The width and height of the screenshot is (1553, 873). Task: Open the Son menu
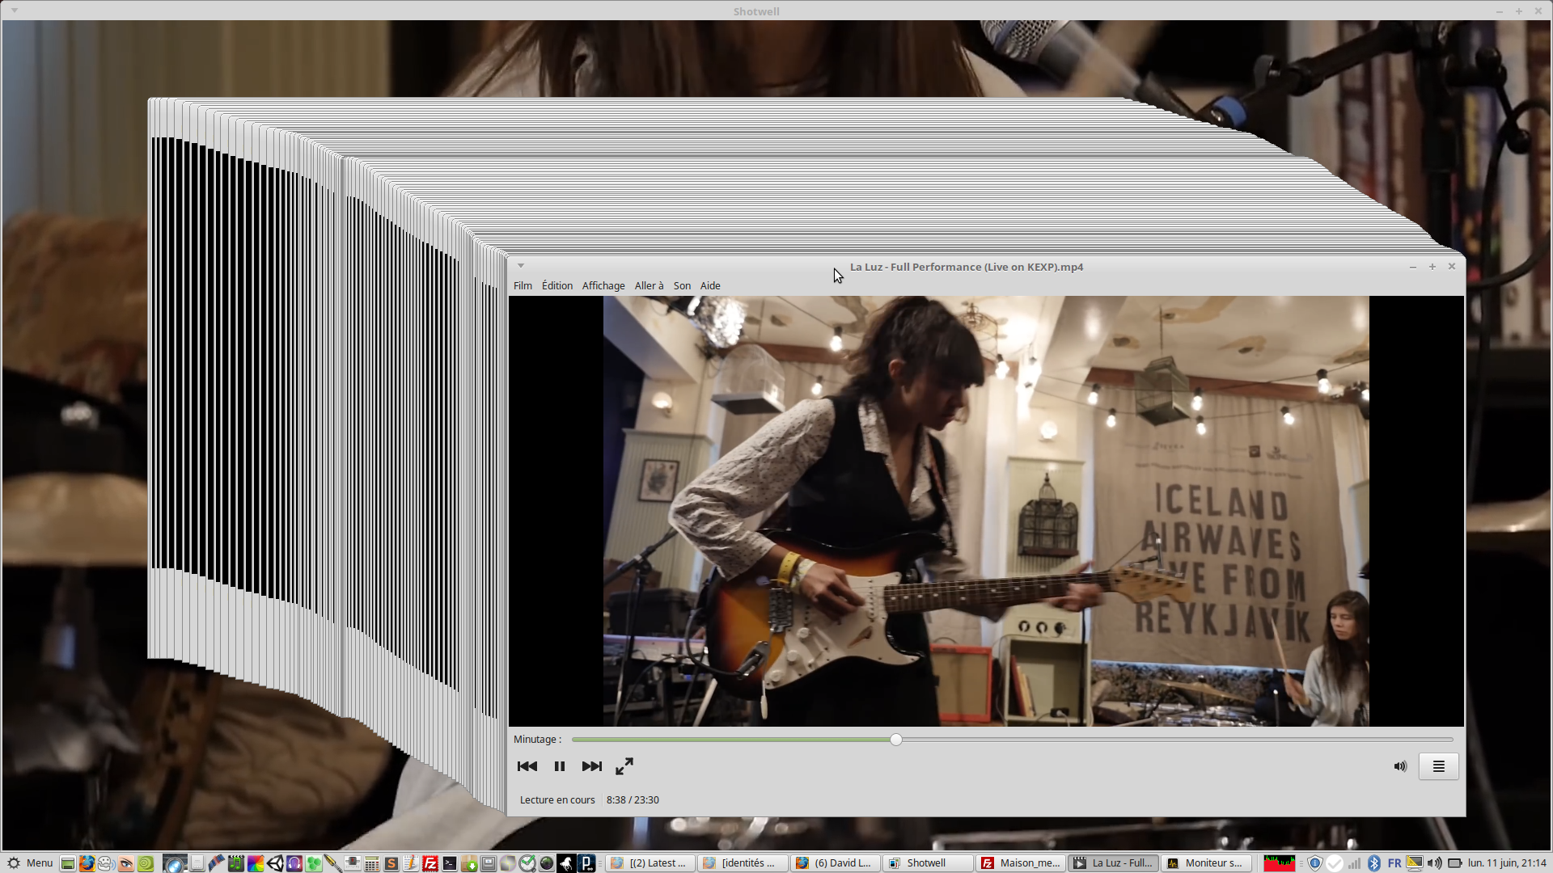click(682, 286)
